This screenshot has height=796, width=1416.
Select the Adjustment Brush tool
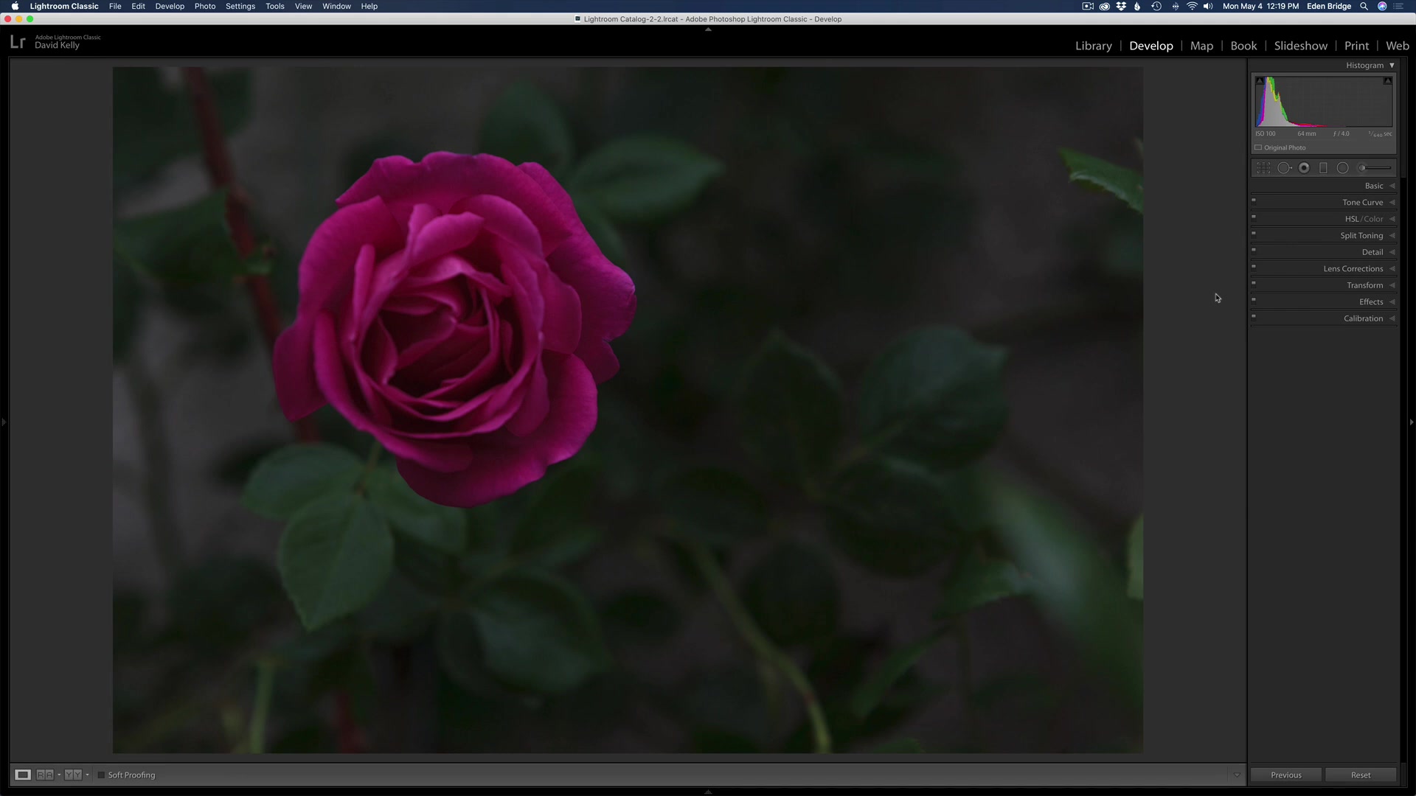click(x=1375, y=168)
